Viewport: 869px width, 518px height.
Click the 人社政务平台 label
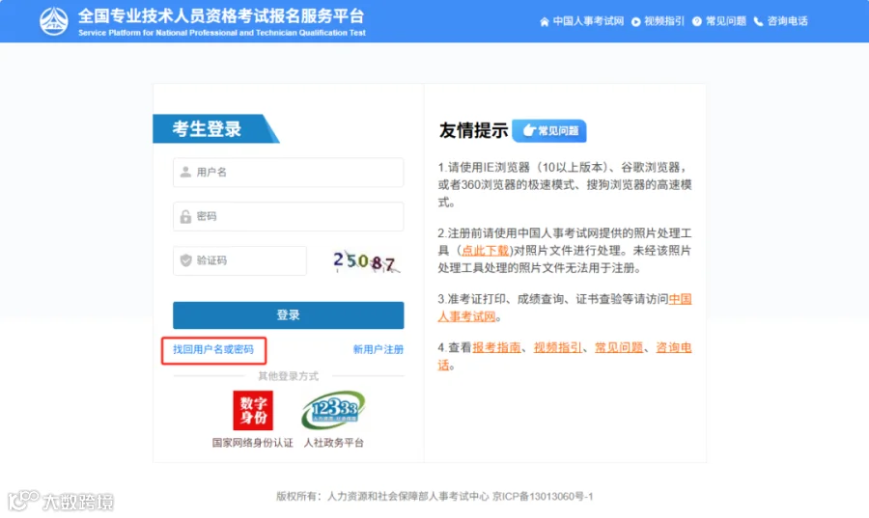(334, 443)
